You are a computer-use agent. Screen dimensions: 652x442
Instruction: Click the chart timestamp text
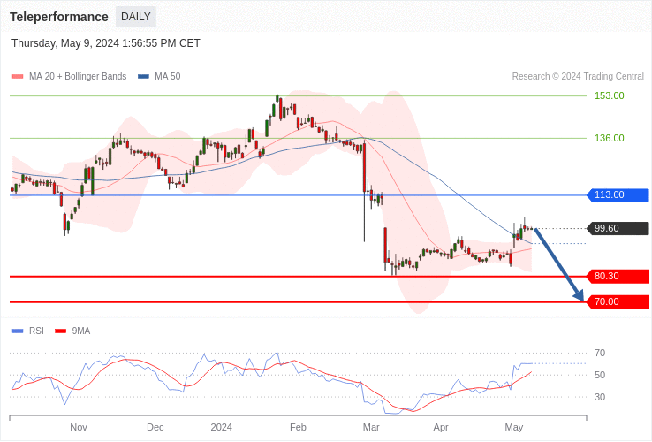tap(106, 43)
